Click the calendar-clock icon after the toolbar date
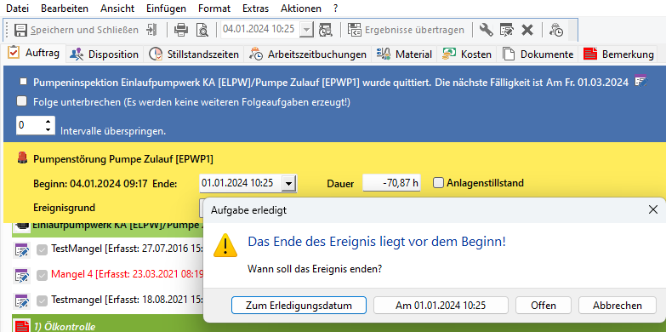This screenshot has height=332, width=666. [326, 30]
